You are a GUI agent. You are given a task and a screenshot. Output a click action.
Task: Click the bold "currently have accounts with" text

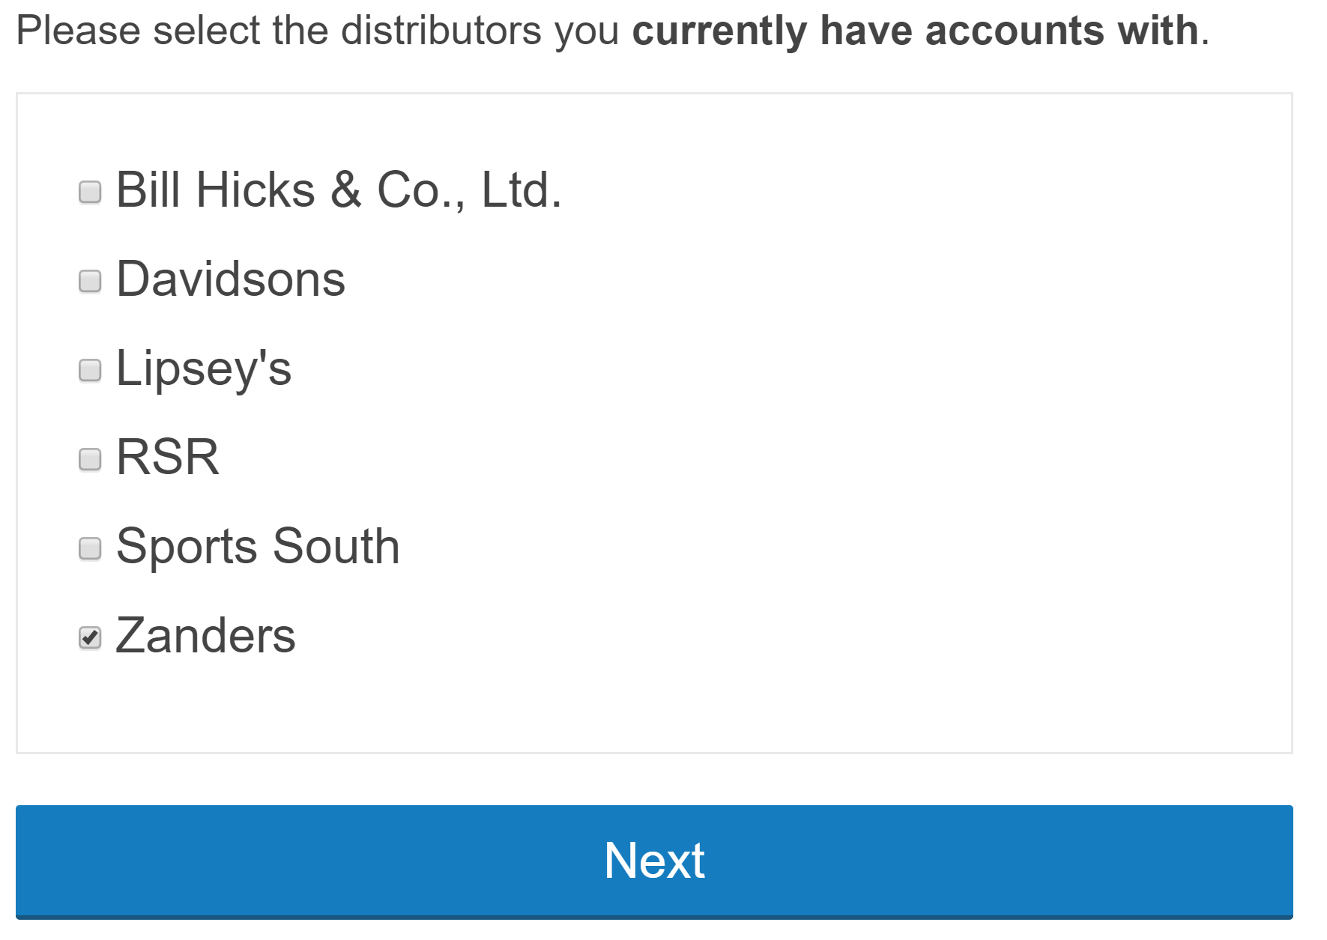tap(915, 31)
